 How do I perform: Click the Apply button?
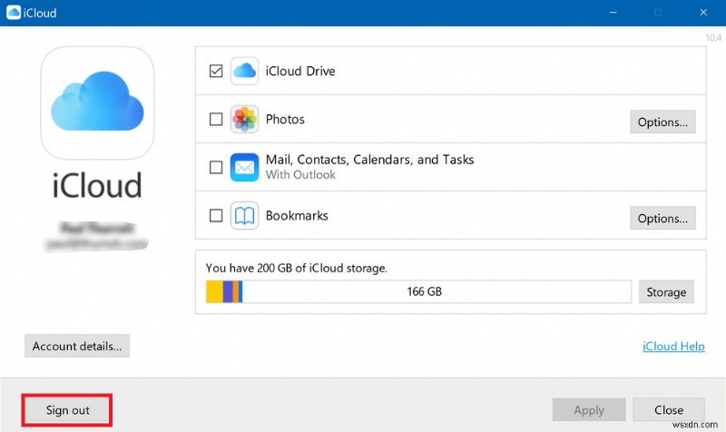(589, 410)
